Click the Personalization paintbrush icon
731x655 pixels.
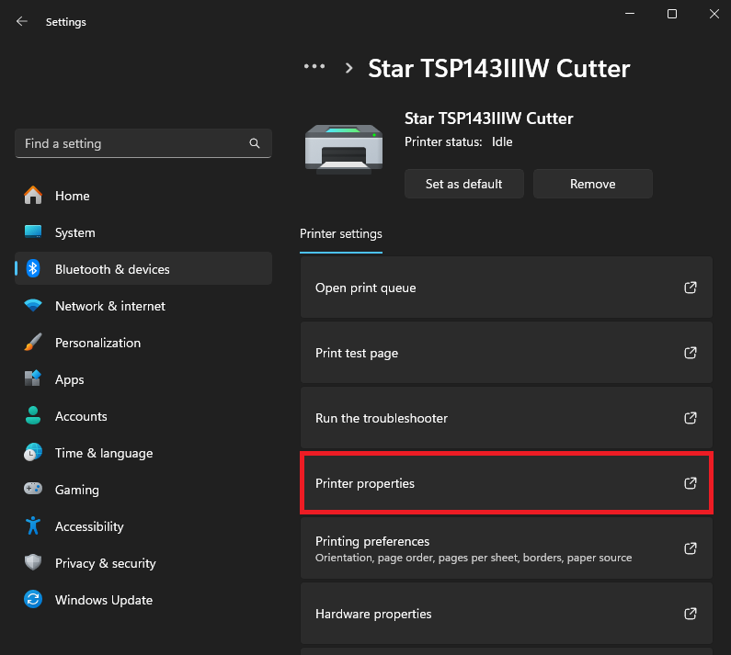(x=33, y=343)
